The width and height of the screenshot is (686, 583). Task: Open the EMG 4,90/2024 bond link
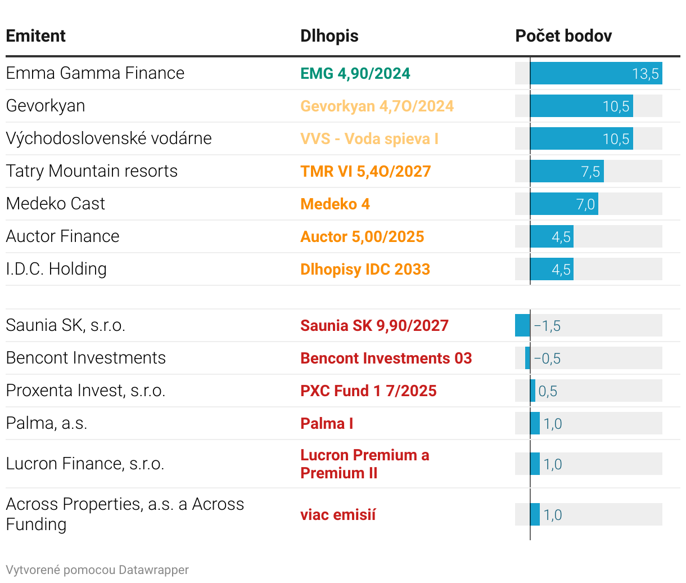(355, 74)
